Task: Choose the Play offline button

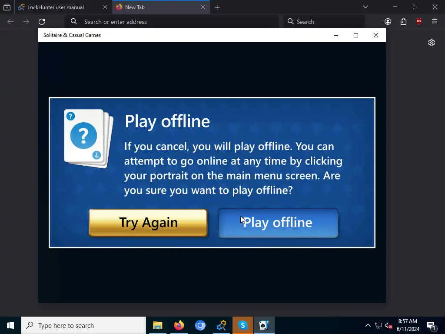Action: click(x=278, y=223)
